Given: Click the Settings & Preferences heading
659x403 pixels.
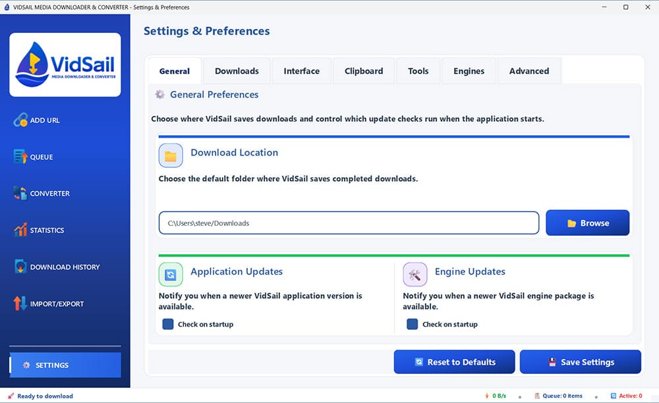Looking at the screenshot, I should click(x=207, y=31).
